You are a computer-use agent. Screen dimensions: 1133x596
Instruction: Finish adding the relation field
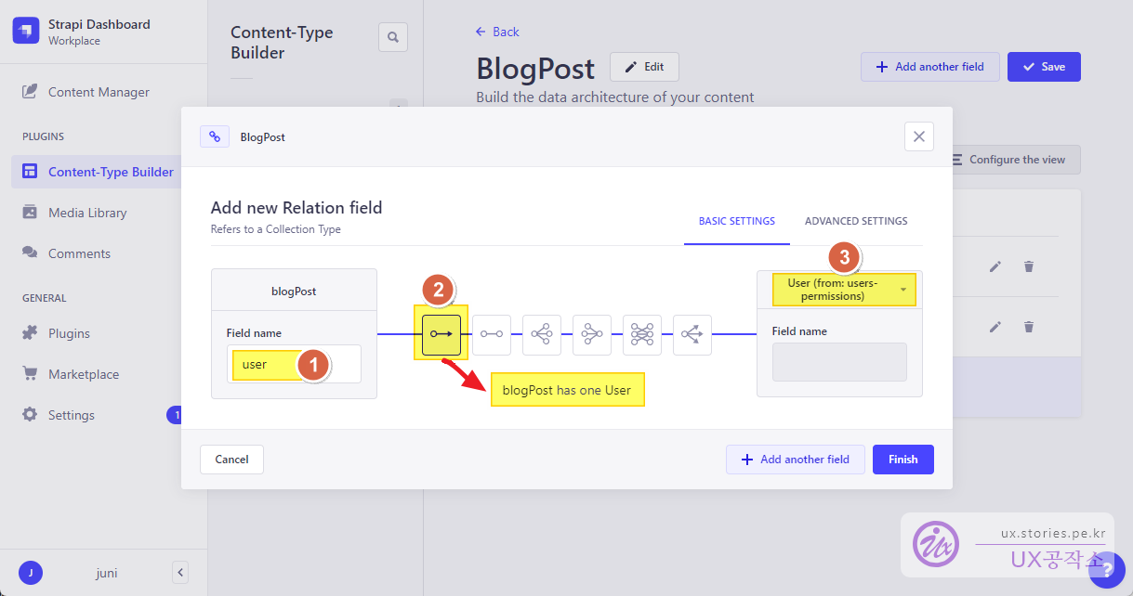(x=903, y=460)
